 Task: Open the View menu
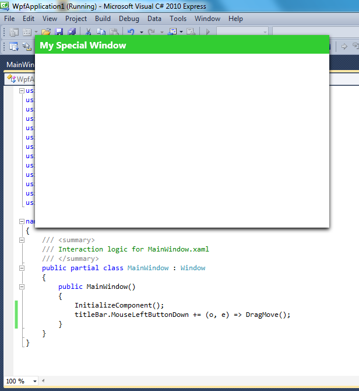50,19
